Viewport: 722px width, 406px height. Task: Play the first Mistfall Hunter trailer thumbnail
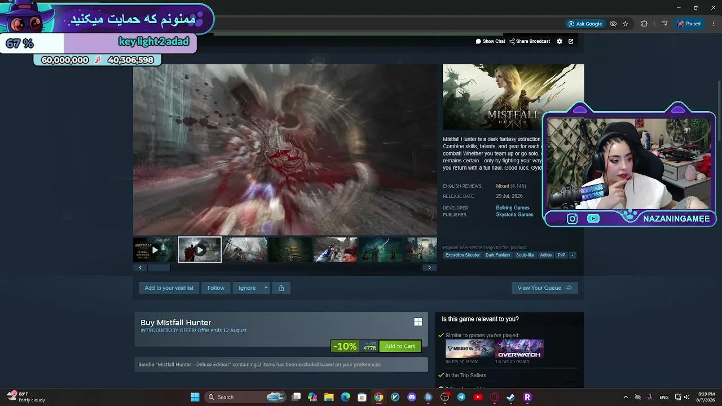click(x=155, y=250)
